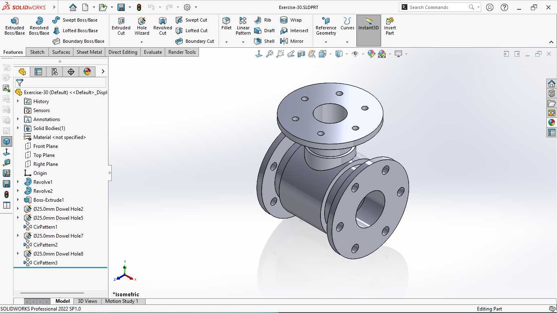
Task: Choose the Lofted Cut command
Action: [x=191, y=31]
